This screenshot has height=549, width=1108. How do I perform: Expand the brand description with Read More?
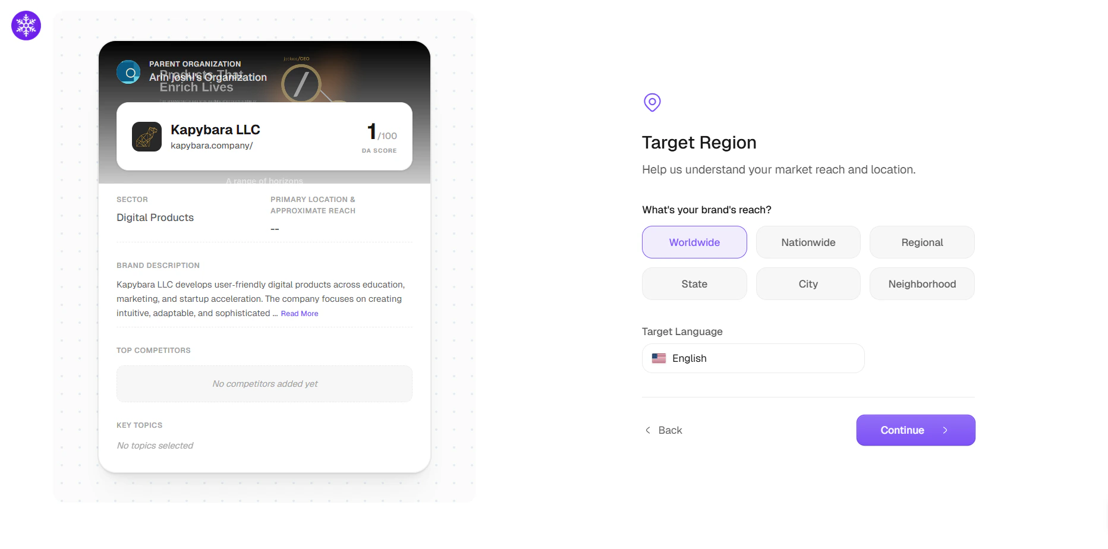click(x=299, y=313)
